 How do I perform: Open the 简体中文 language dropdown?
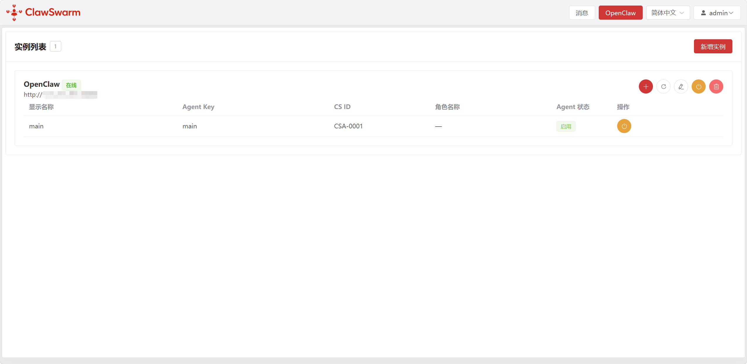(x=668, y=13)
